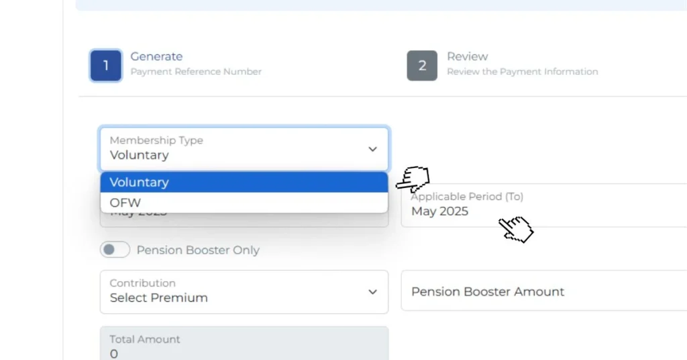This screenshot has height=360, width=687.
Task: Click the partially hidden Applicable Period From field
Action: (x=244, y=219)
